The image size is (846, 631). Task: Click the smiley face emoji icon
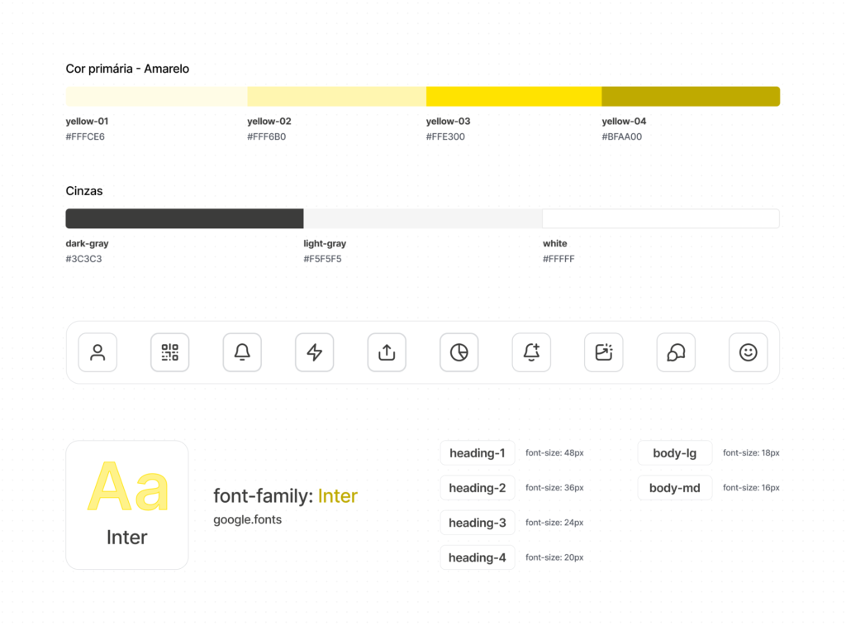(749, 352)
